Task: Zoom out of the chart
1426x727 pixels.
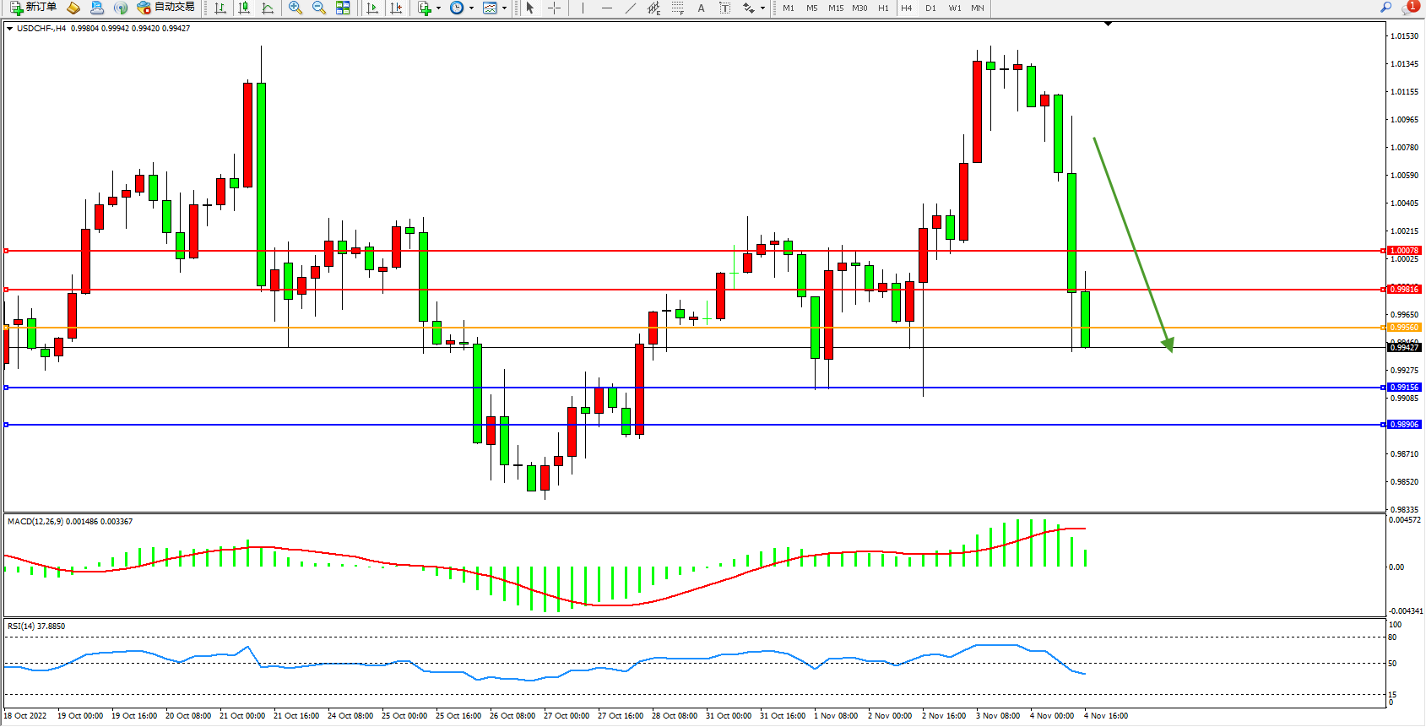Action: (319, 8)
